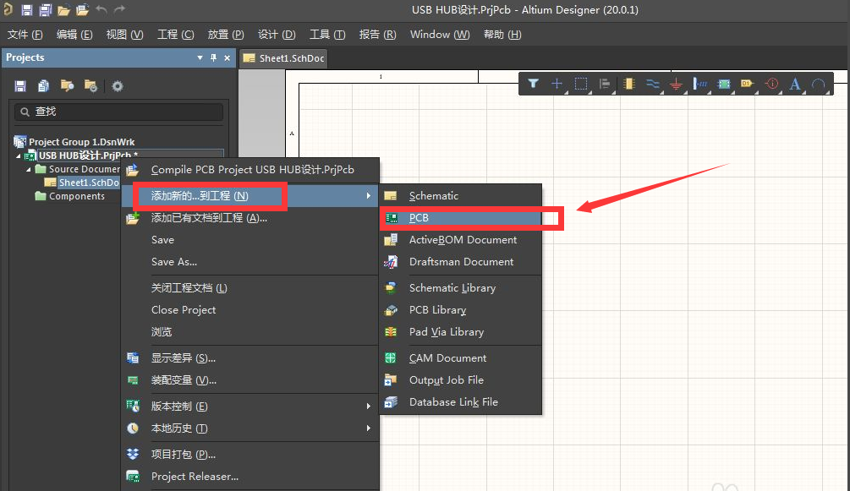This screenshot has width=850, height=491.
Task: Select the dashed rectangle selection tool
Action: (x=580, y=84)
